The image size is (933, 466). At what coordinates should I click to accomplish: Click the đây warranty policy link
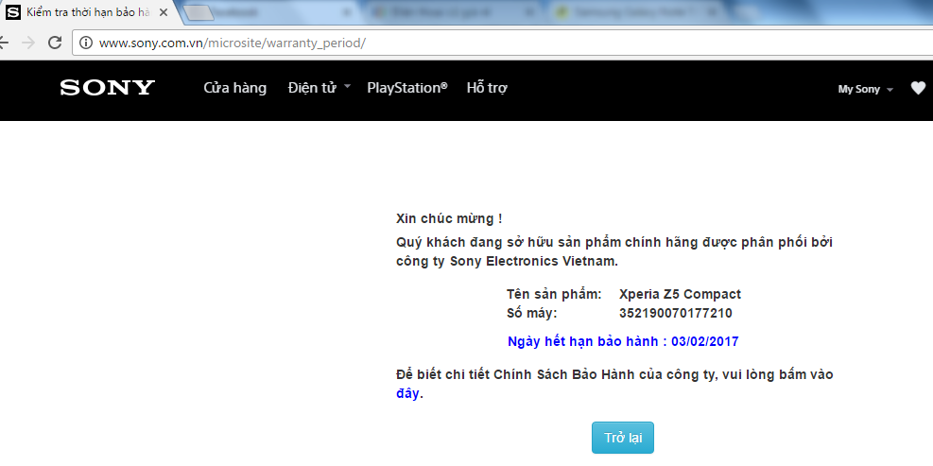pyautogui.click(x=407, y=394)
